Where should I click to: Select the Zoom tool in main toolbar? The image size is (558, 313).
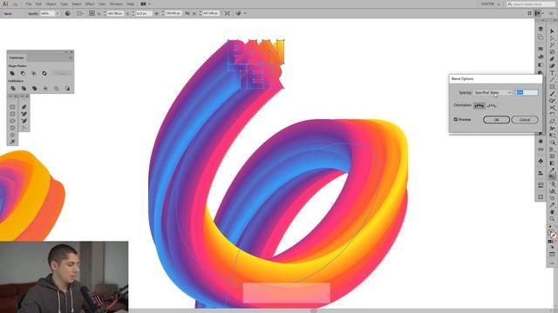point(552,218)
